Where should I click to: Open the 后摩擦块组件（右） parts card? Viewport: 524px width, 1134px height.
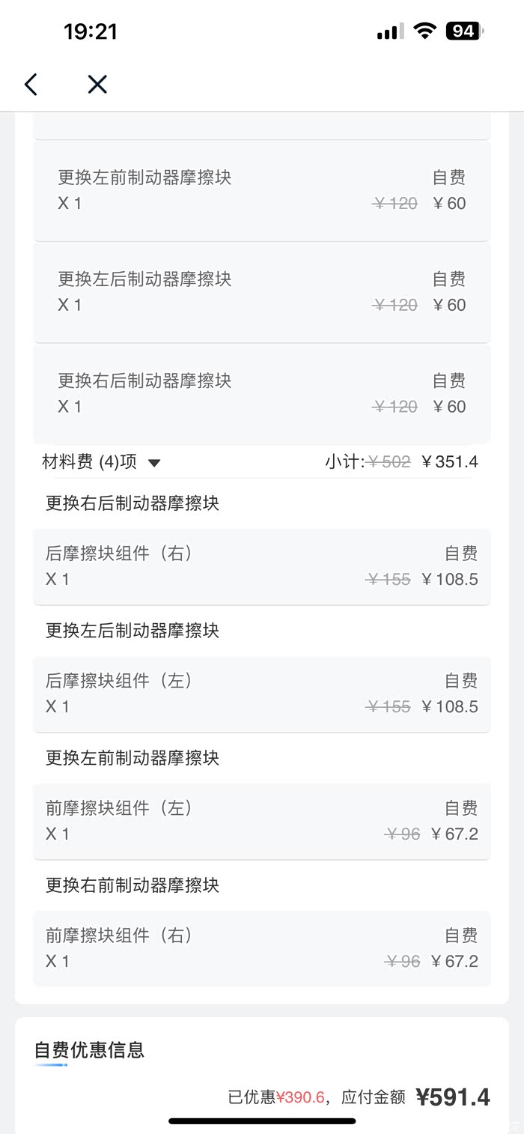tap(262, 566)
